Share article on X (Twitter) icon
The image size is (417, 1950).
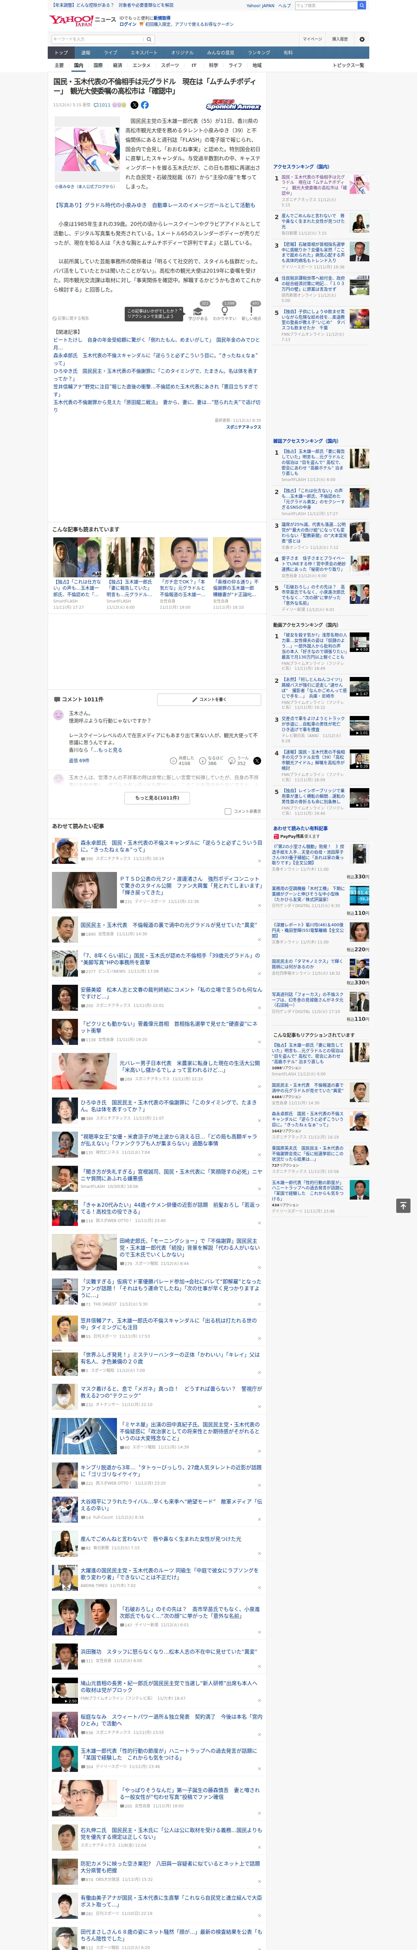[135, 105]
